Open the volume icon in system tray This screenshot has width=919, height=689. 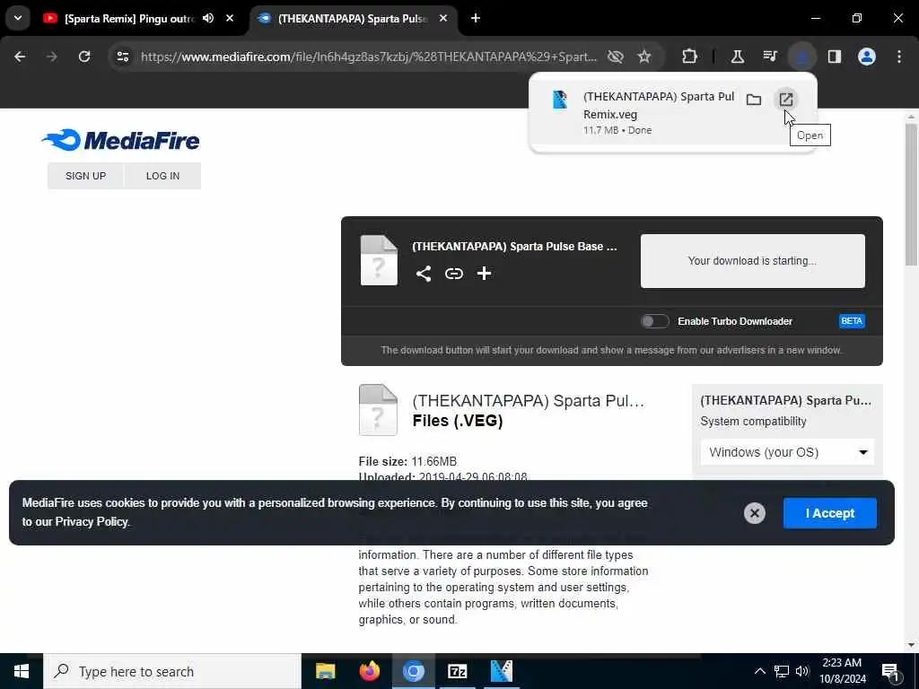[x=801, y=671]
